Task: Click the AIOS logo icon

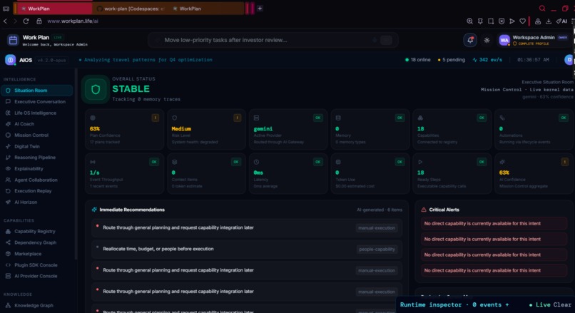Action: (x=10, y=60)
